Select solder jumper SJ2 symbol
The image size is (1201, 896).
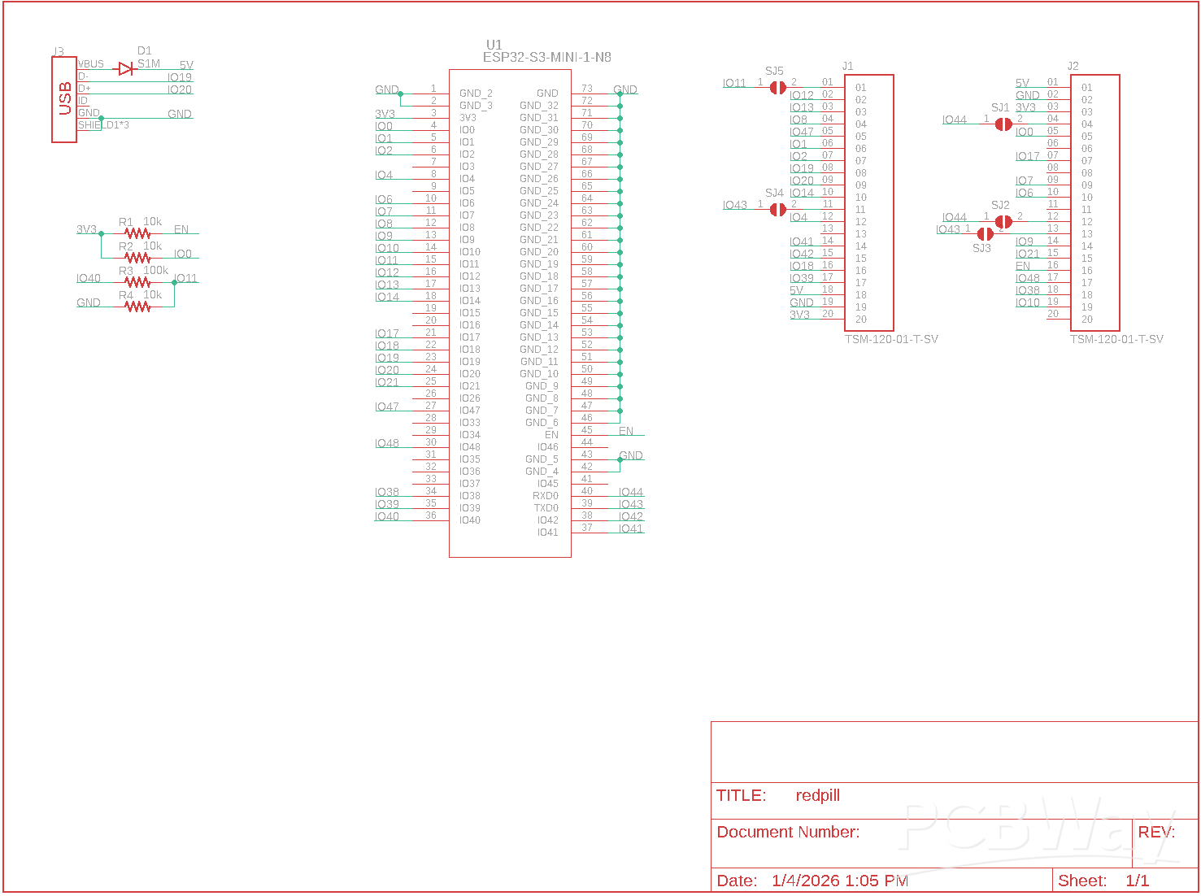1003,221
